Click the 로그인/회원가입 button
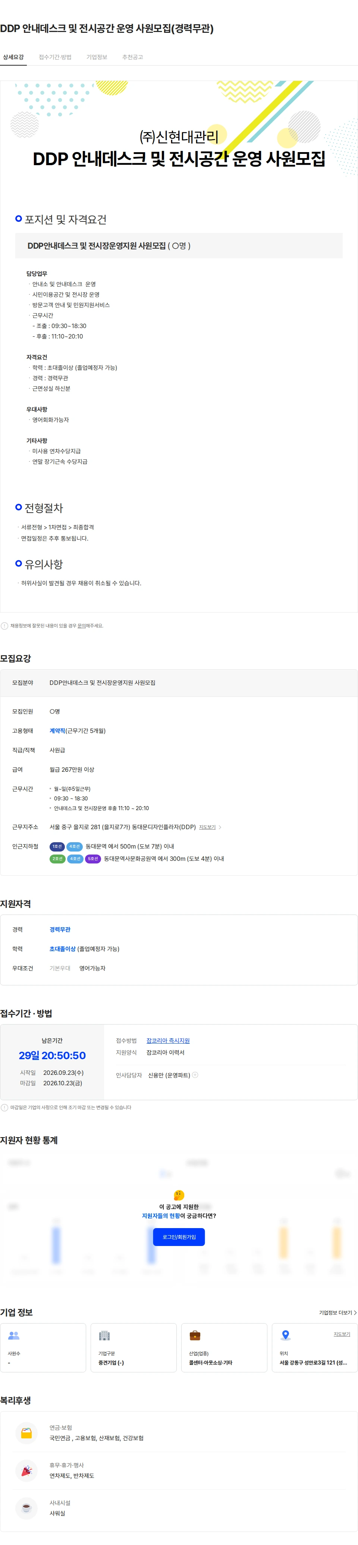Screen dimensions: 358x1545 click(179, 1237)
